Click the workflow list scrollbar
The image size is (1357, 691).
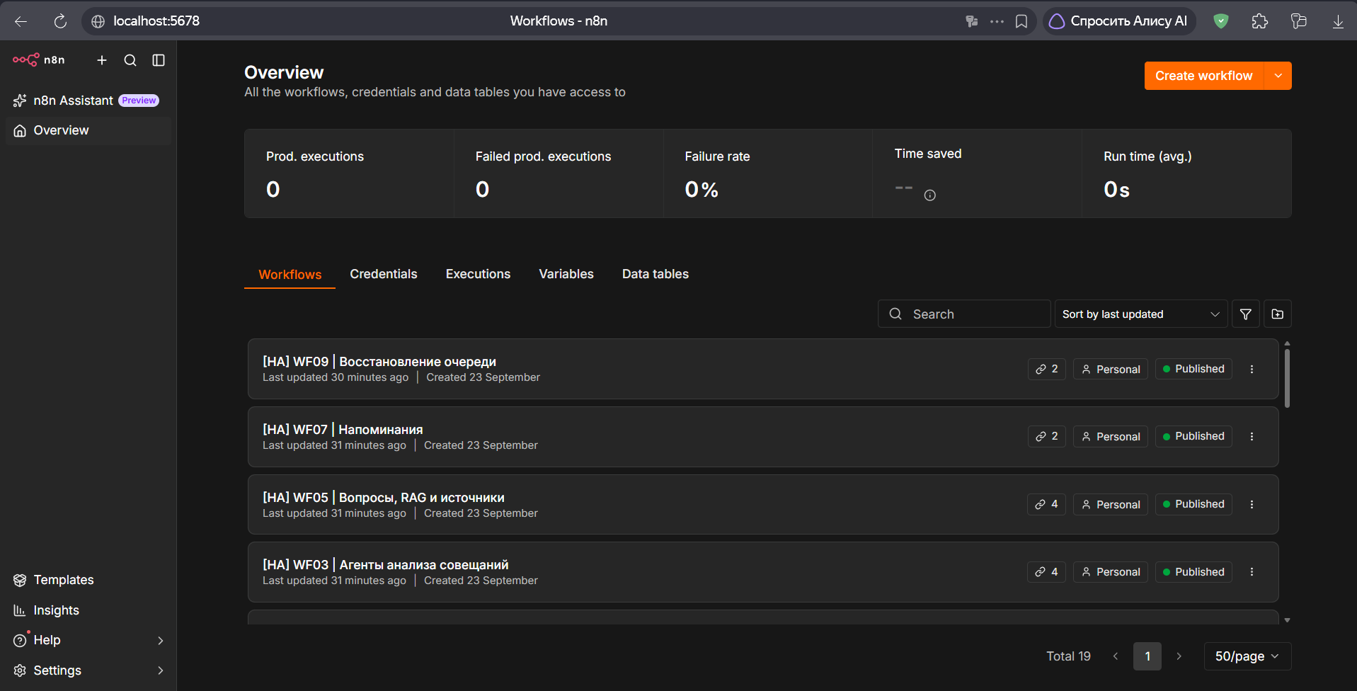(1287, 378)
